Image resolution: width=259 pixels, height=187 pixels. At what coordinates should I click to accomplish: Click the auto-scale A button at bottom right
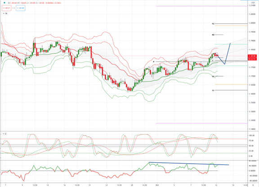[x=253, y=185]
